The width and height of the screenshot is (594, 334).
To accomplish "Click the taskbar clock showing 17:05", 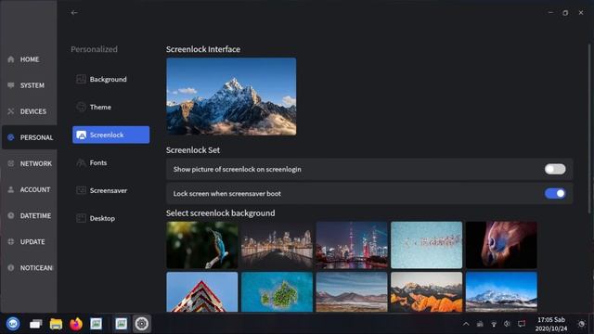I will click(551, 324).
